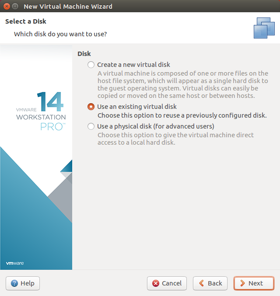The width and height of the screenshot is (280, 296).
Task: Click the stacked blue squares VMware icon
Action: point(264,28)
